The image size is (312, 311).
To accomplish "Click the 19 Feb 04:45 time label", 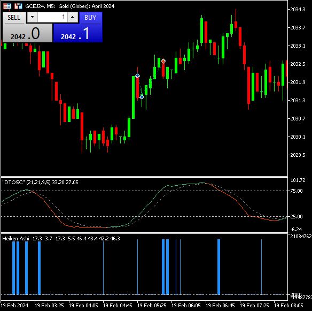I will [x=118, y=306].
